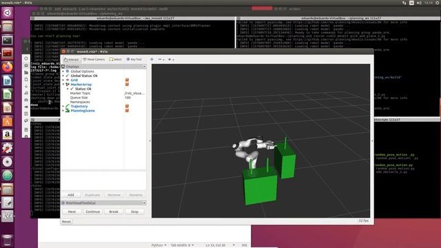This screenshot has height=248, width=441.
Task: Select the Trajectory display icon
Action: pyautogui.click(x=68, y=106)
